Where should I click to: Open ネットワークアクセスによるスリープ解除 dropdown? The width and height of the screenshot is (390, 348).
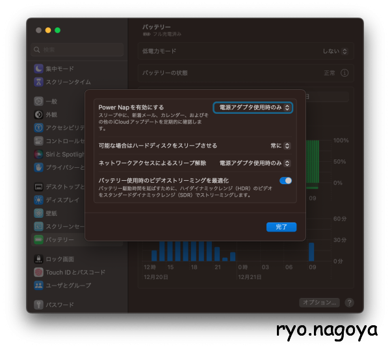[x=255, y=163]
